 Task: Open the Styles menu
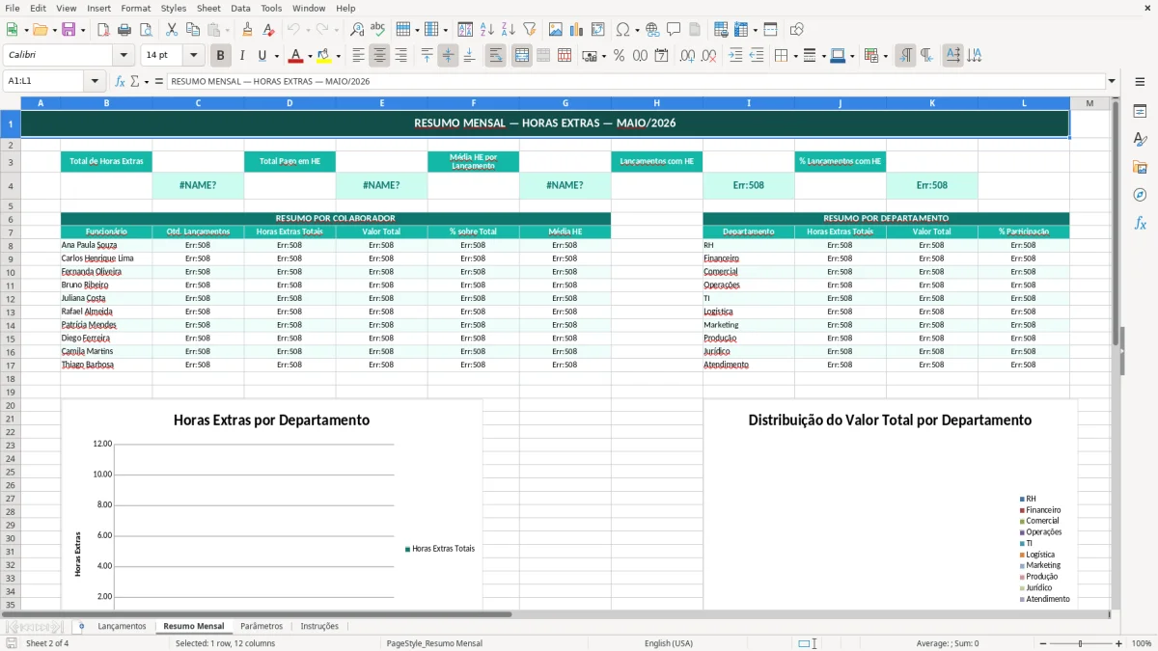point(174,8)
